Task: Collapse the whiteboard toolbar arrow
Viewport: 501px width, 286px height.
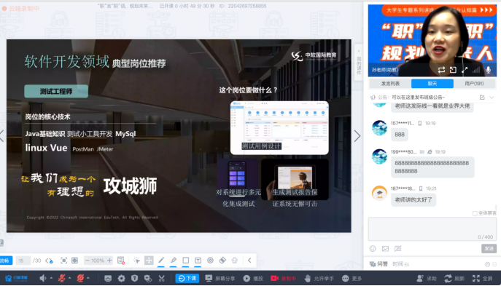Action: point(249,261)
